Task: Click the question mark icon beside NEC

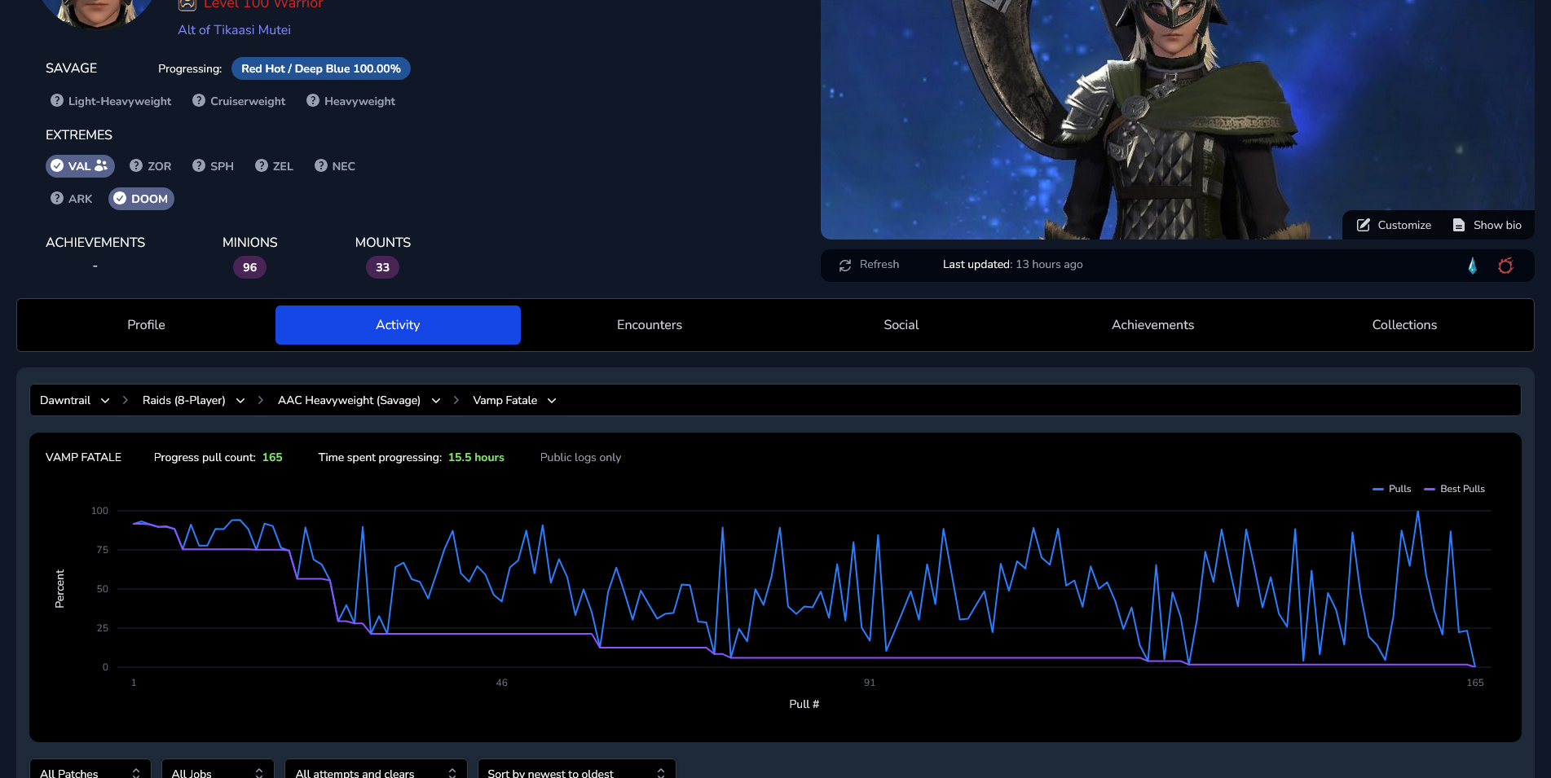Action: coord(321,165)
